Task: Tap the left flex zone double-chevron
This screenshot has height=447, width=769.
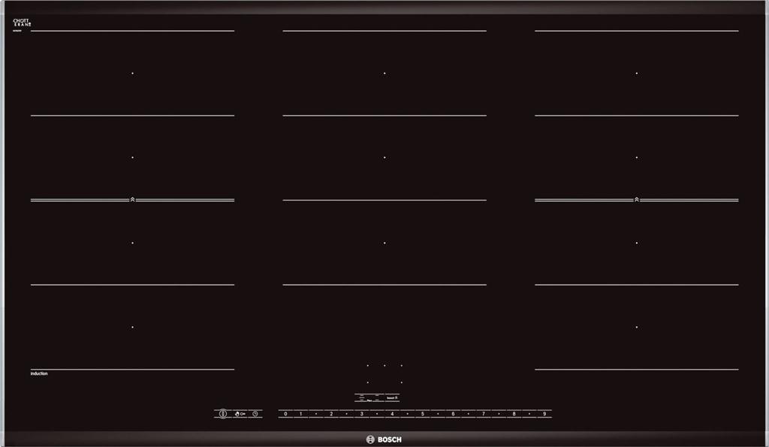Action: tap(132, 200)
